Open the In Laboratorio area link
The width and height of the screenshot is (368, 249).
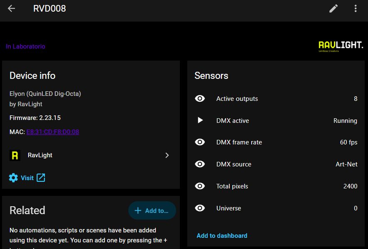[x=25, y=46]
